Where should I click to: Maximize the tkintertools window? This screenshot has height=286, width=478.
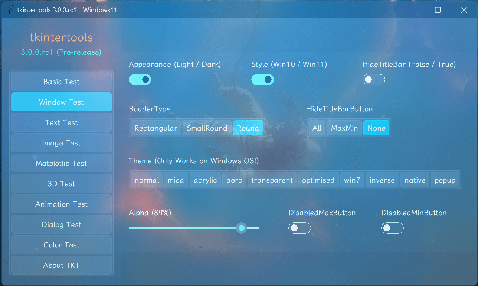tap(438, 10)
